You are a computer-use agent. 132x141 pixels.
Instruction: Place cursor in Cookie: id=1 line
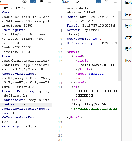pos(26,104)
